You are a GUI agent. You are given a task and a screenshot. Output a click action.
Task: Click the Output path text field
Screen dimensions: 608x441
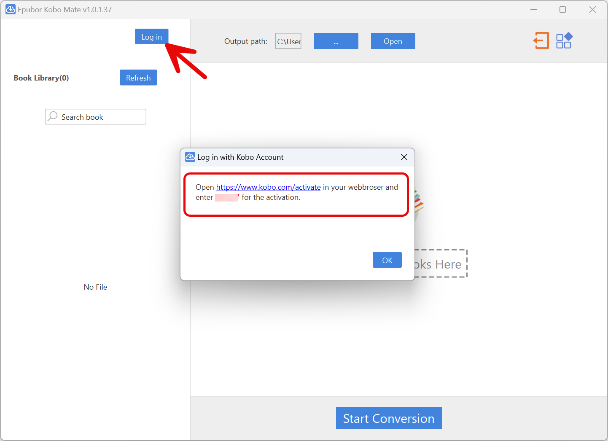click(x=288, y=41)
